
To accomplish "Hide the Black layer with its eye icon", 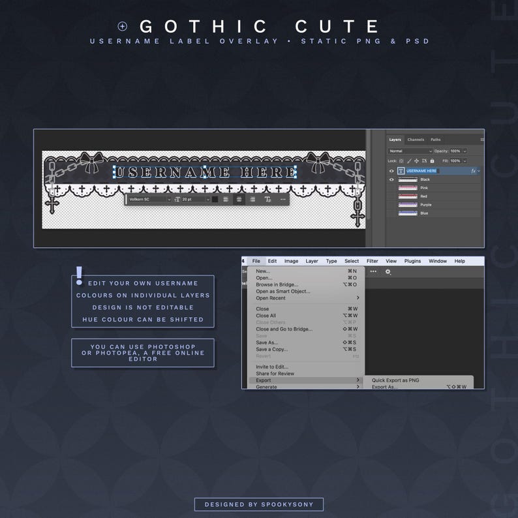I will [x=391, y=179].
